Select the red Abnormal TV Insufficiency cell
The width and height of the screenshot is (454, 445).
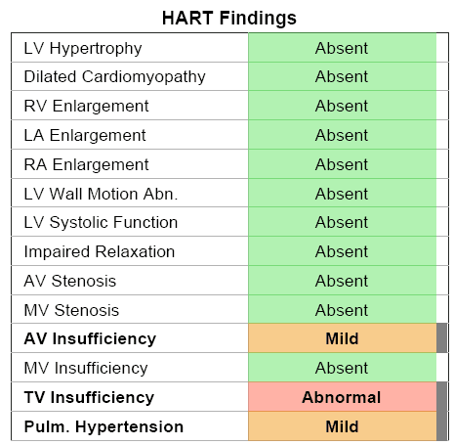tap(342, 397)
